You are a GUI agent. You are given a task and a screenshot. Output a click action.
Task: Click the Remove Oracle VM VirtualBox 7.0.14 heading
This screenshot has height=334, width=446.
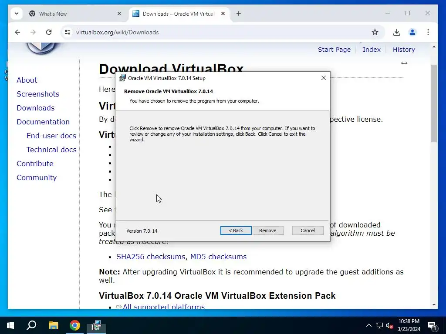(169, 91)
